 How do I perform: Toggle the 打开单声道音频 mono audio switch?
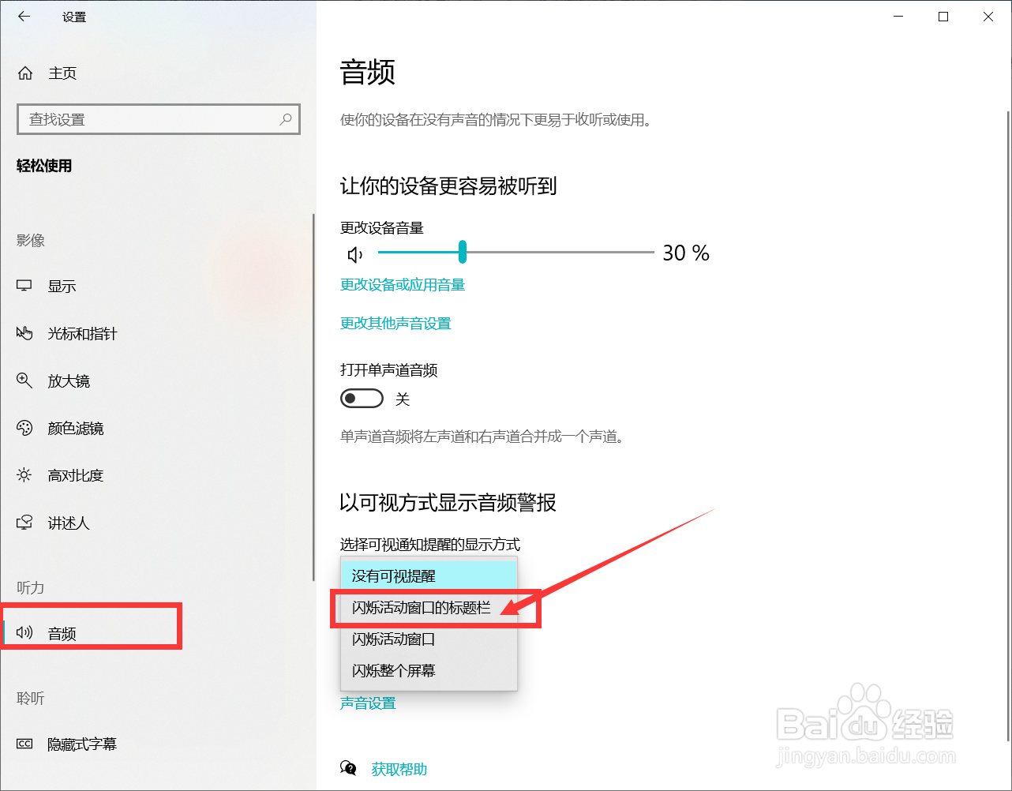[362, 399]
